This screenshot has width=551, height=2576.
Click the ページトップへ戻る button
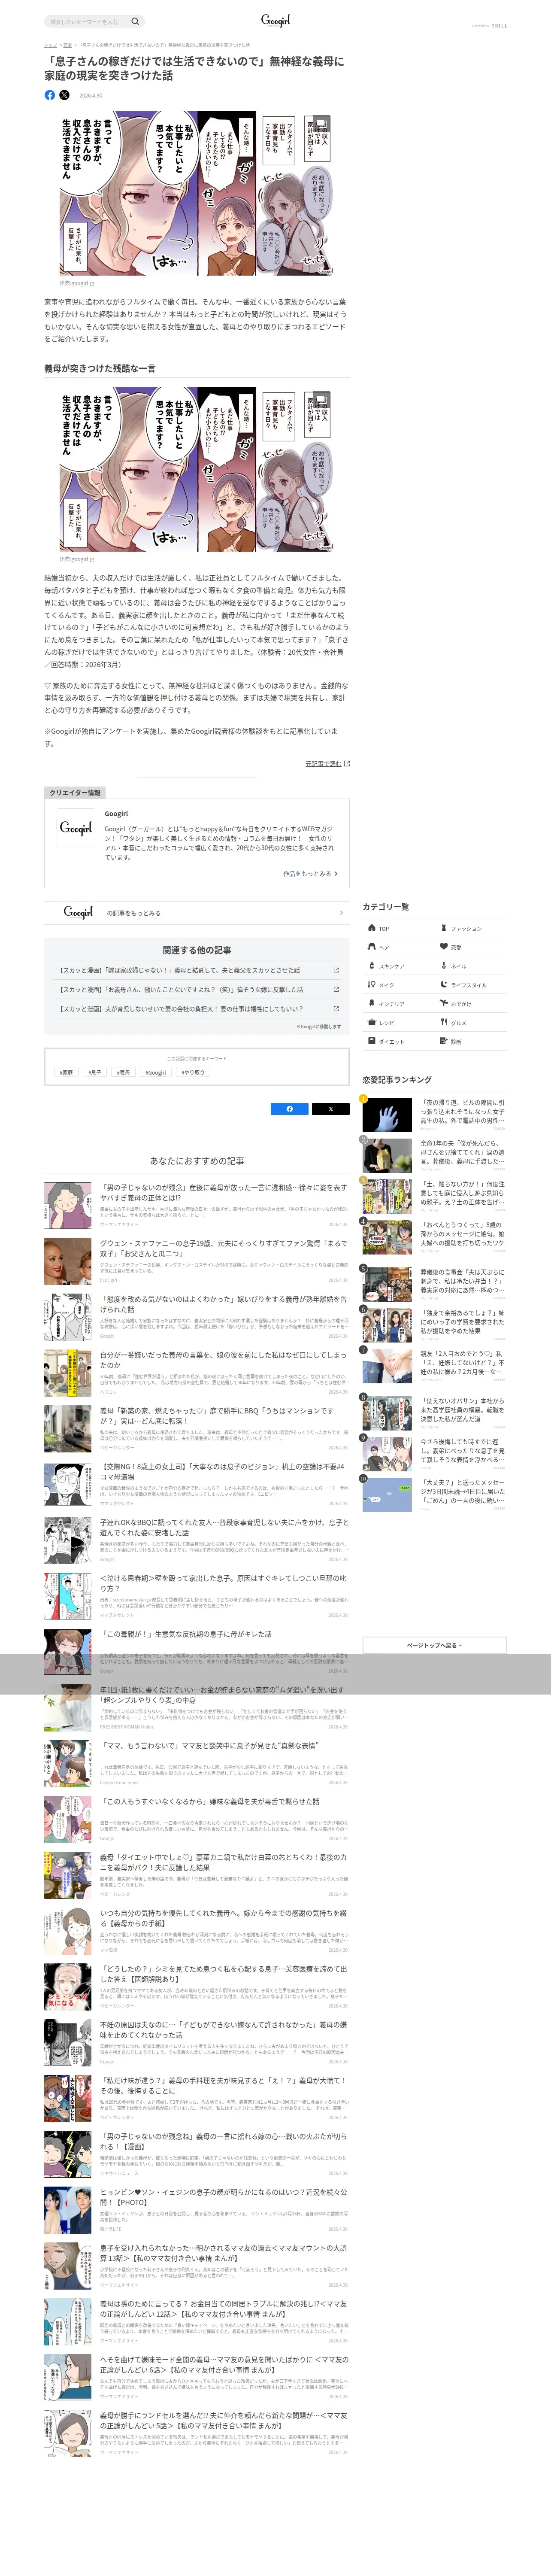coord(434,1645)
